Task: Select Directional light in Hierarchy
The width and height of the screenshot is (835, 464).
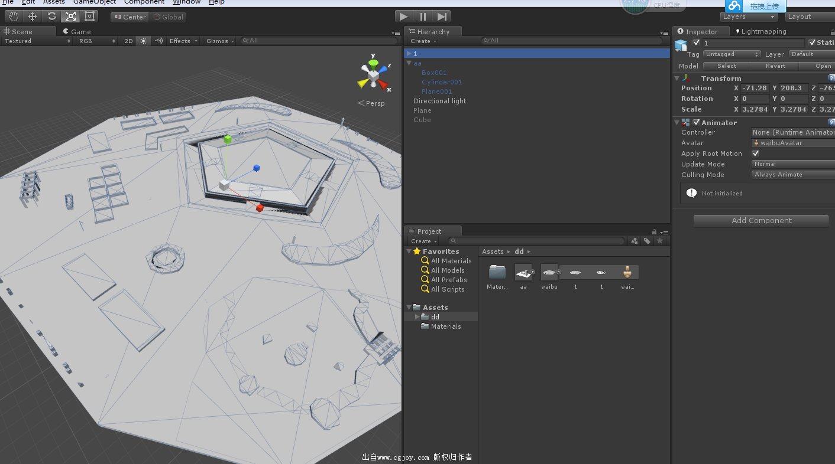Action: (x=439, y=101)
